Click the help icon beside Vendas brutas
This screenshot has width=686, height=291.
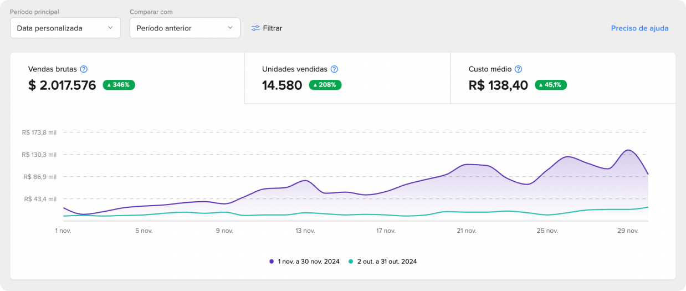click(x=84, y=69)
